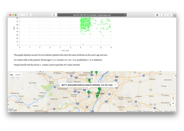Close window with red button

point(10,15)
